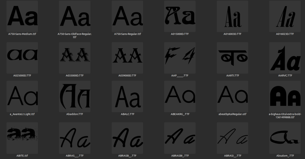The height and width of the screenshot is (159, 305).
Task: Click the a_AvanteLt Light.ttf file name
Action: tap(22, 114)
